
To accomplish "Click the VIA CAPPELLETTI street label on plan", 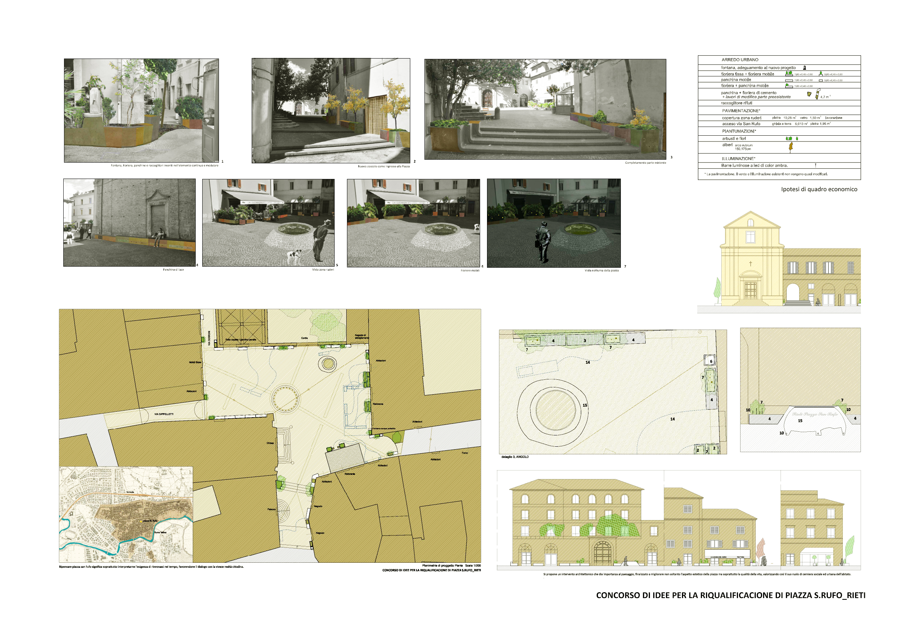I will (x=164, y=414).
